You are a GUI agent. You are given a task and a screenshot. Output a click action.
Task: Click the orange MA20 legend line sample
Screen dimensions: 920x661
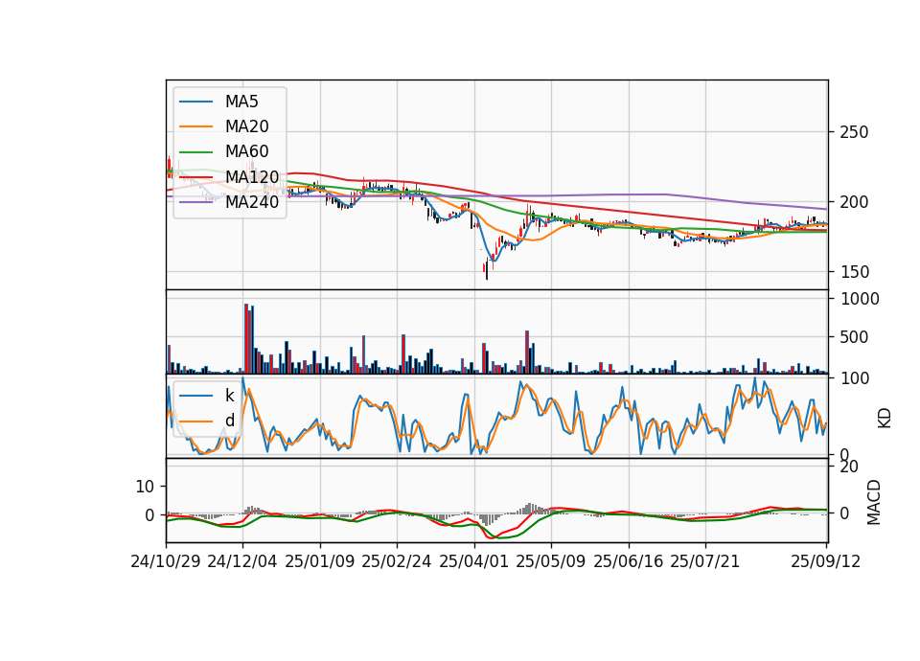pyautogui.click(x=195, y=126)
